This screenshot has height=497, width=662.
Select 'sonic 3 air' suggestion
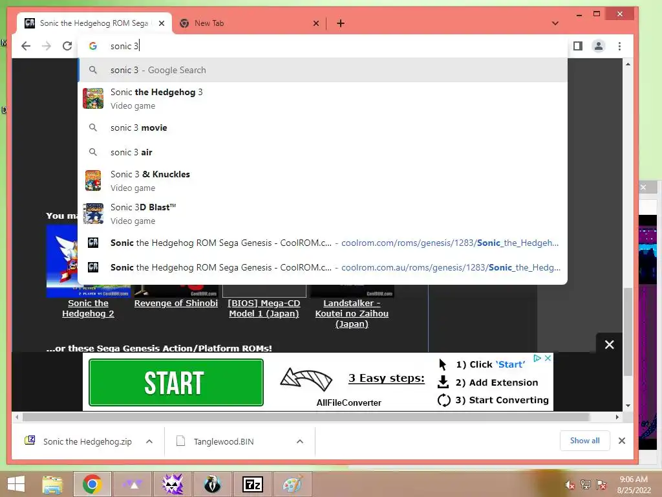pyautogui.click(x=323, y=152)
